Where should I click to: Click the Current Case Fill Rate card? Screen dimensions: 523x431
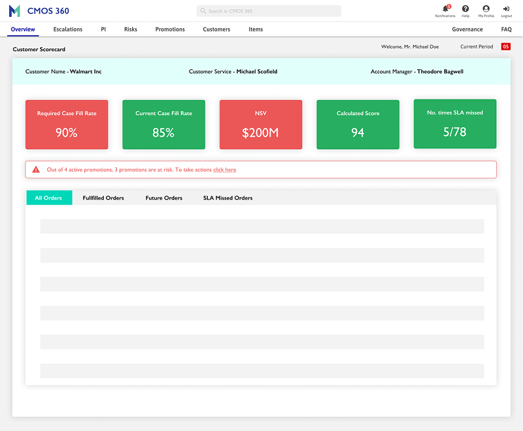(164, 124)
